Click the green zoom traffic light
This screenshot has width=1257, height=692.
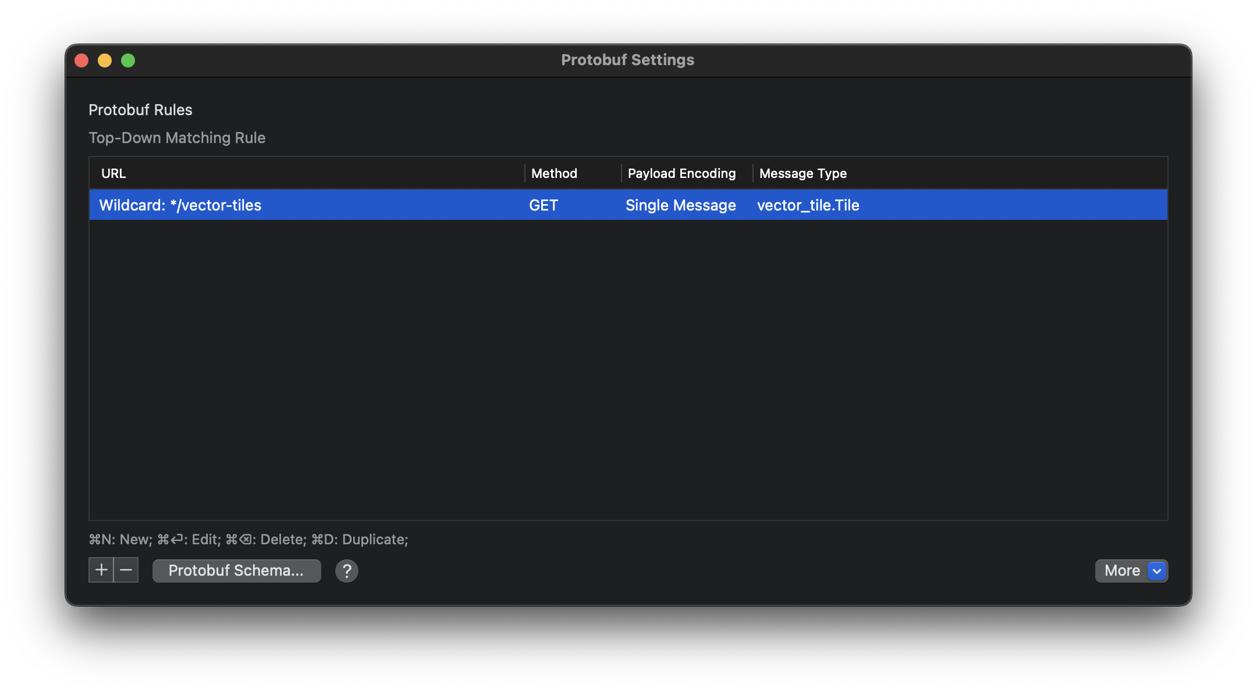point(128,60)
